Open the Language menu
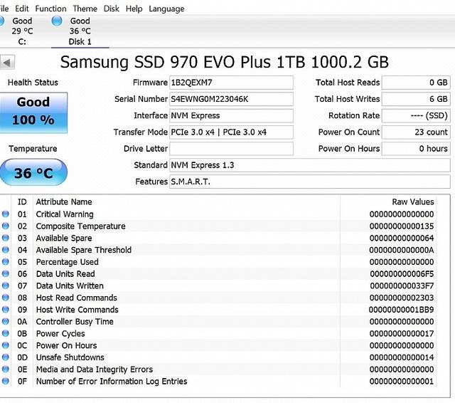This screenshot has height=403, width=455. click(166, 9)
